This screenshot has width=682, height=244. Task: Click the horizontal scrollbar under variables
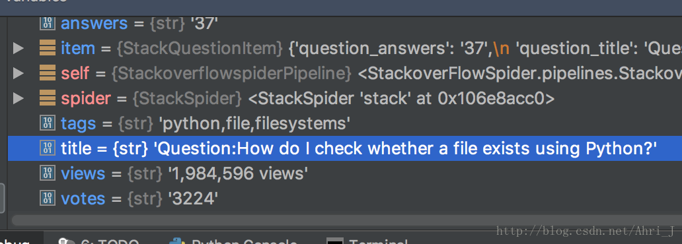point(347,220)
